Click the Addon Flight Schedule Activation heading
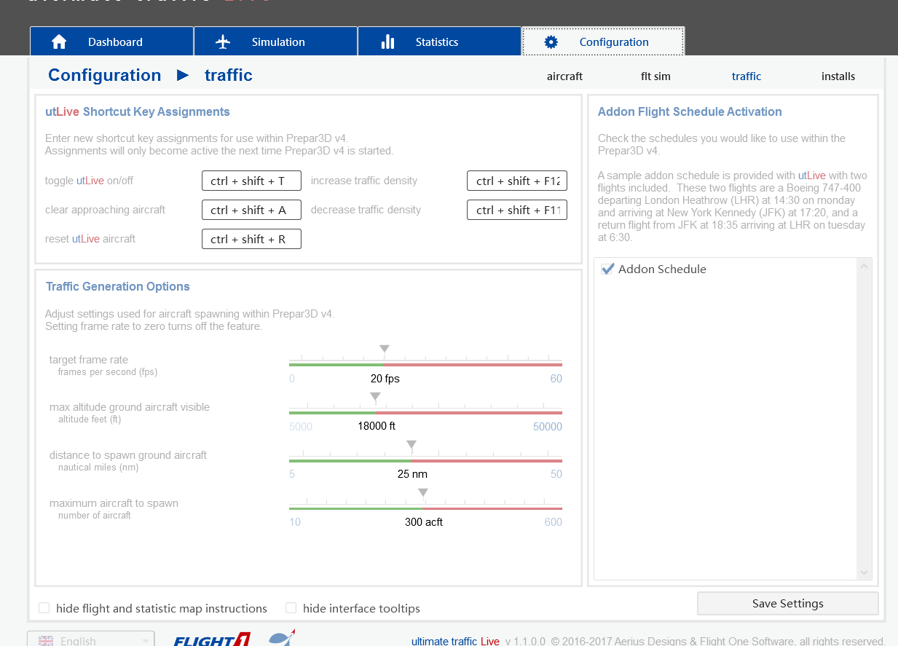This screenshot has width=898, height=646. click(x=690, y=111)
